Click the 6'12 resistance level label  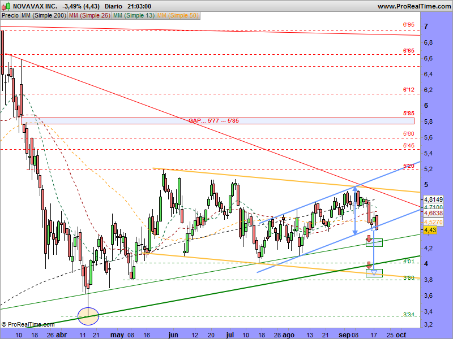click(x=408, y=90)
